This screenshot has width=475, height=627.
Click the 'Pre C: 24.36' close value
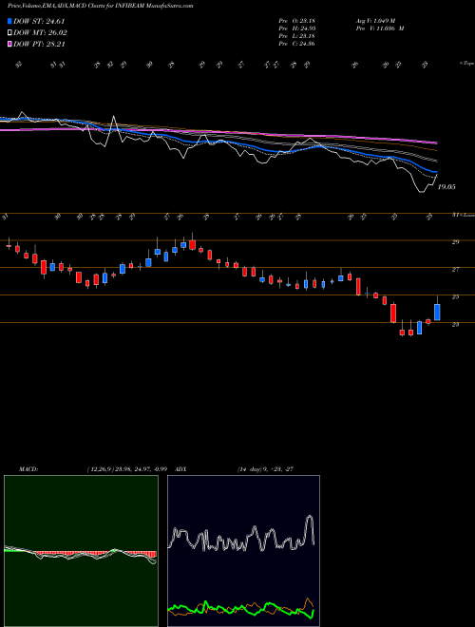296,44
